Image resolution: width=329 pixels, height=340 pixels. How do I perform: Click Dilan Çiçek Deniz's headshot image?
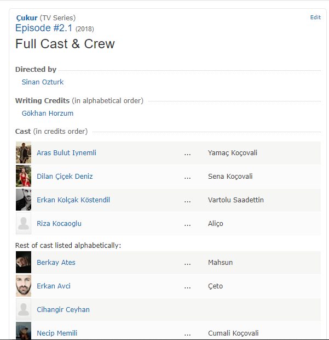24,176
